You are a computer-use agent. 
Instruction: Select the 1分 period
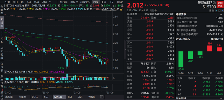tap(22, 2)
